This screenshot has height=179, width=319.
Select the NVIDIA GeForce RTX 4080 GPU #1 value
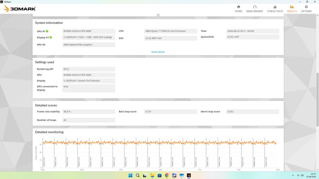[89, 31]
